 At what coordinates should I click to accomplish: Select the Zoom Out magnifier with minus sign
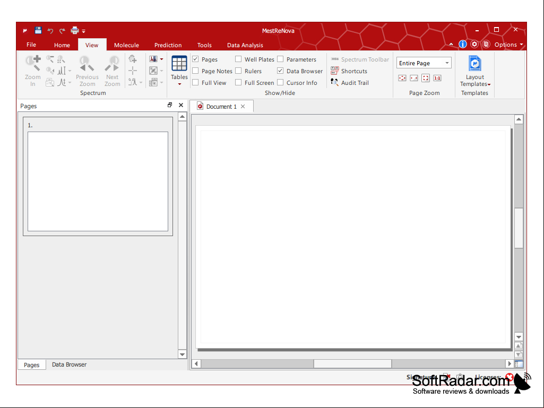click(x=50, y=59)
